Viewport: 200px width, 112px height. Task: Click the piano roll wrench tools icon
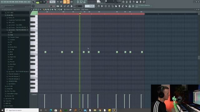pos(34,10)
